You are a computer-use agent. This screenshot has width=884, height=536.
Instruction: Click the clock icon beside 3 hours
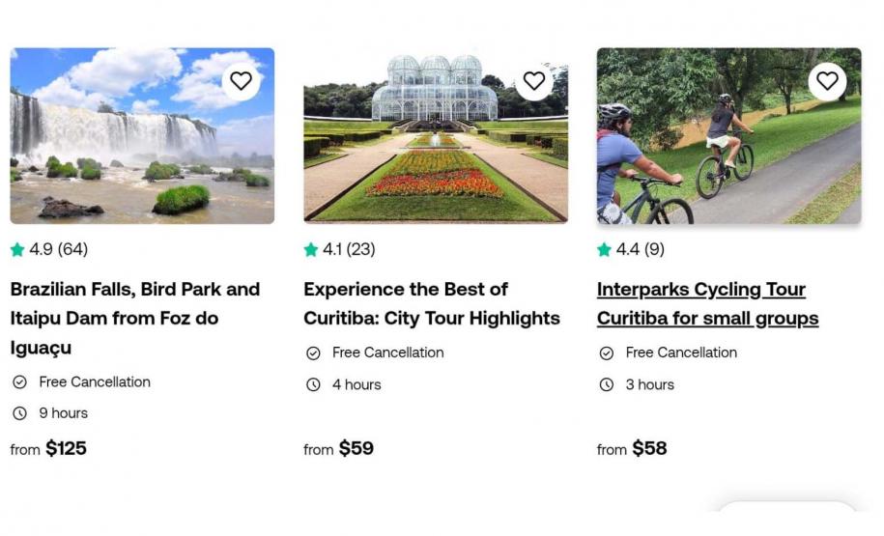(607, 384)
